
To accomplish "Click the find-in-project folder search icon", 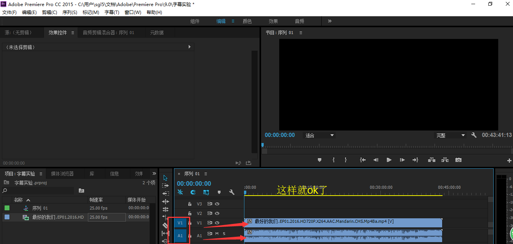I will [x=81, y=191].
